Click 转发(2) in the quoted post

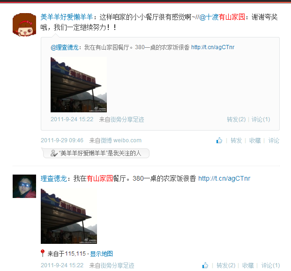(x=236, y=119)
